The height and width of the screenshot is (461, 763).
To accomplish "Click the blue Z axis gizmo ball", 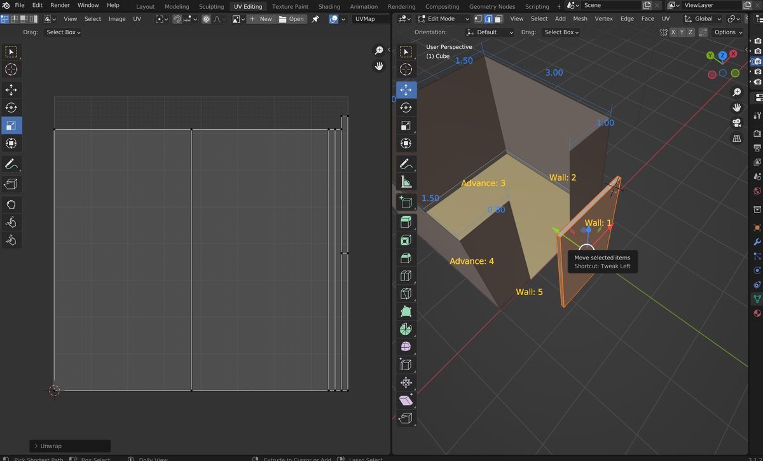I will [x=723, y=56].
